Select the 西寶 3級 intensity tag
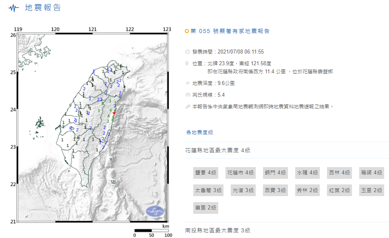Screen dimensions: 389x238 [x=275, y=190]
